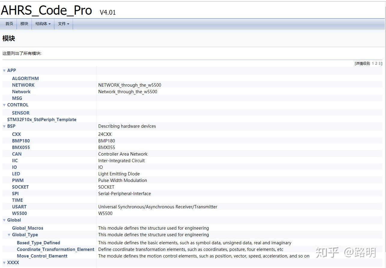
Task: Click the AHRS_Code_Pro project title
Action: click(47, 10)
